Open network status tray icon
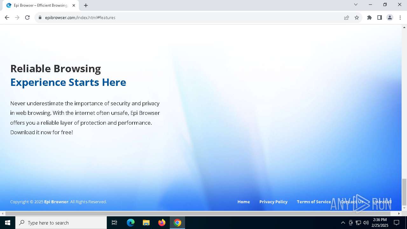The width and height of the screenshot is (407, 229). (x=358, y=223)
